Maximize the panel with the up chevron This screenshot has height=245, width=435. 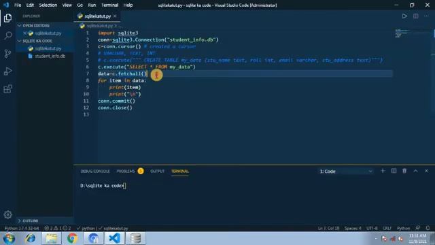coord(415,171)
